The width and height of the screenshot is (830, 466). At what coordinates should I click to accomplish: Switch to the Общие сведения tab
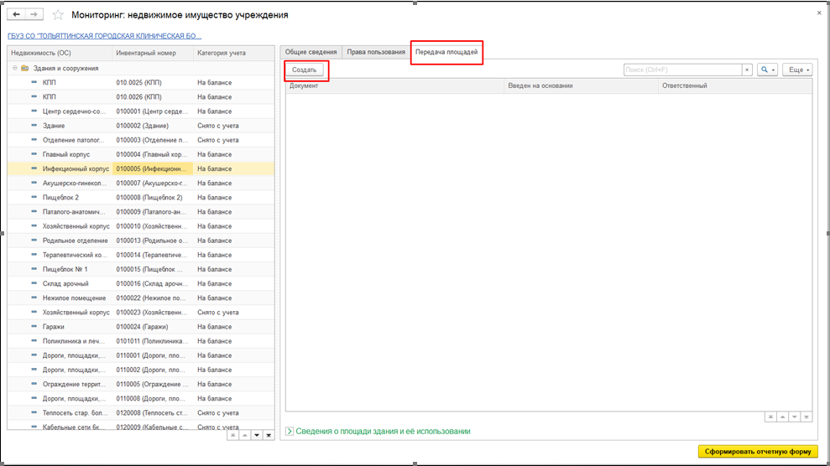pyautogui.click(x=311, y=52)
